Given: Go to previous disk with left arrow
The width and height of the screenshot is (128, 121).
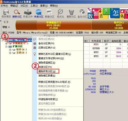Looking at the screenshot, I should point(5,22).
